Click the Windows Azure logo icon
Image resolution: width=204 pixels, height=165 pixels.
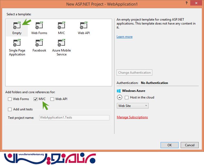click(x=119, y=91)
